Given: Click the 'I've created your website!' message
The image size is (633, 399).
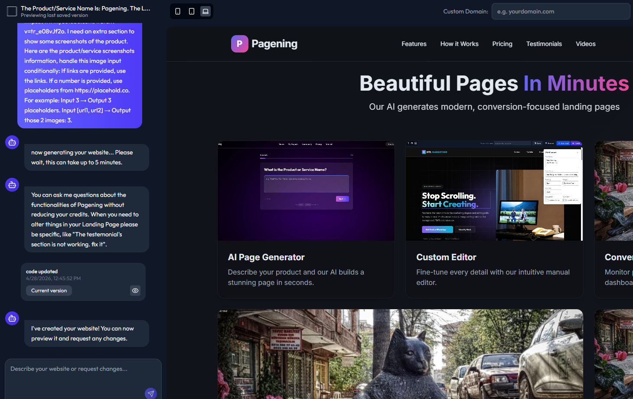Looking at the screenshot, I should pyautogui.click(x=87, y=334).
